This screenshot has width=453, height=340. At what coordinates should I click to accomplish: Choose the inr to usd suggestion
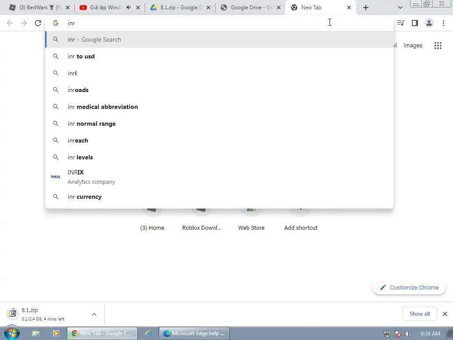click(x=219, y=56)
